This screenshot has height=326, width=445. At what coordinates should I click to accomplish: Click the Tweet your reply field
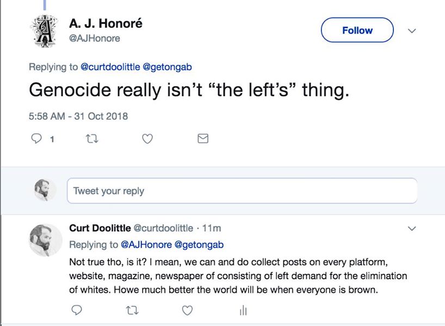click(242, 191)
